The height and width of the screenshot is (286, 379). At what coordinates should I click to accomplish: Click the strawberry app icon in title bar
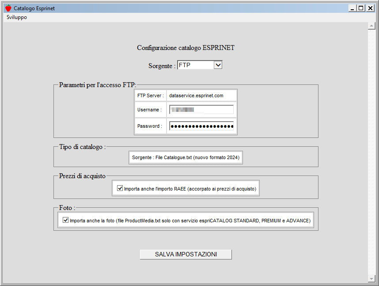pyautogui.click(x=8, y=8)
